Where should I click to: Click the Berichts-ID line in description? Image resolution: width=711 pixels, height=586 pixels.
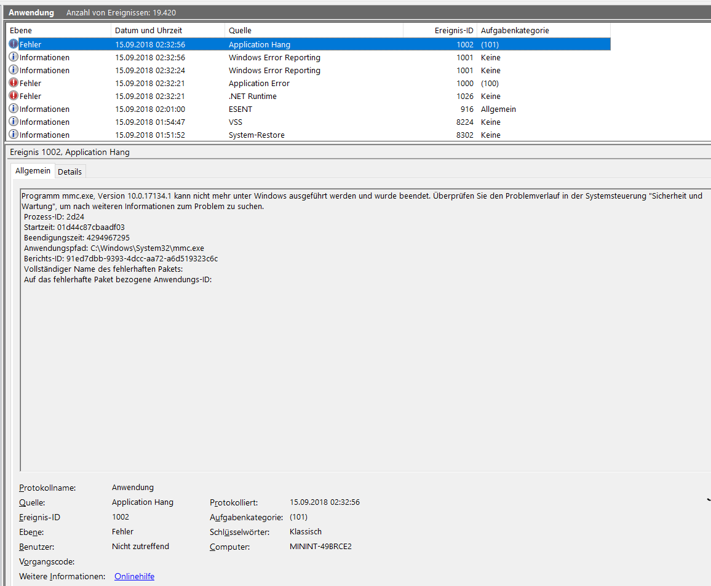click(x=121, y=258)
